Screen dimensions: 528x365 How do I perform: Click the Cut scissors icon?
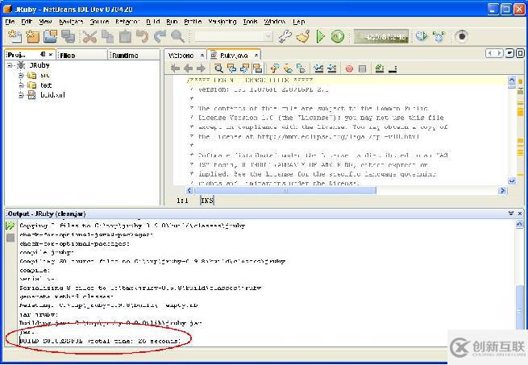pyautogui.click(x=89, y=36)
